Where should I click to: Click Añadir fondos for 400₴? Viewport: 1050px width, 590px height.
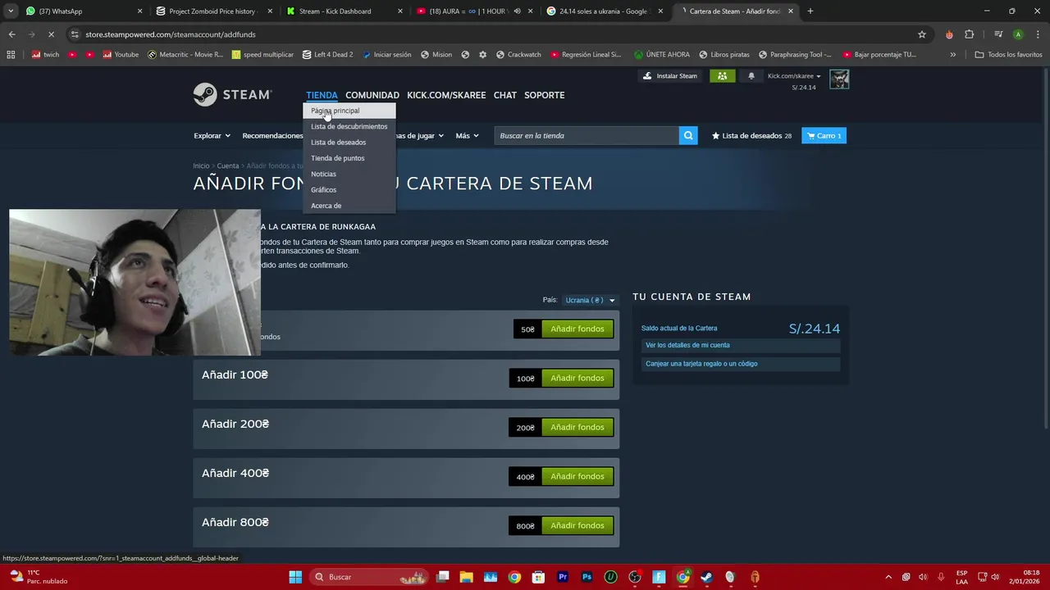tap(577, 476)
